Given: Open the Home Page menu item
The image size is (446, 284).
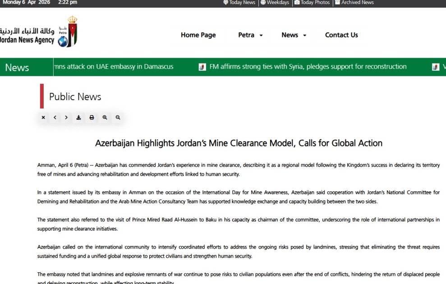Looking at the screenshot, I should click(x=198, y=35).
